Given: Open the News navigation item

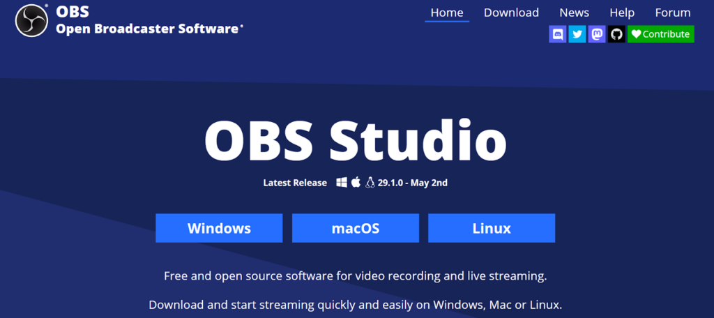Looking at the screenshot, I should tap(575, 13).
